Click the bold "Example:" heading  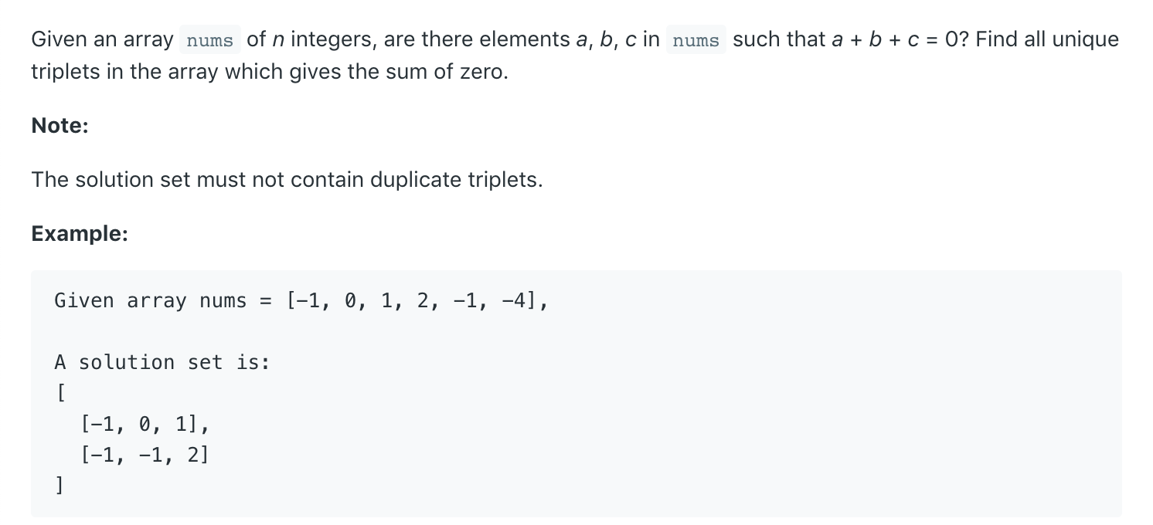pos(80,233)
